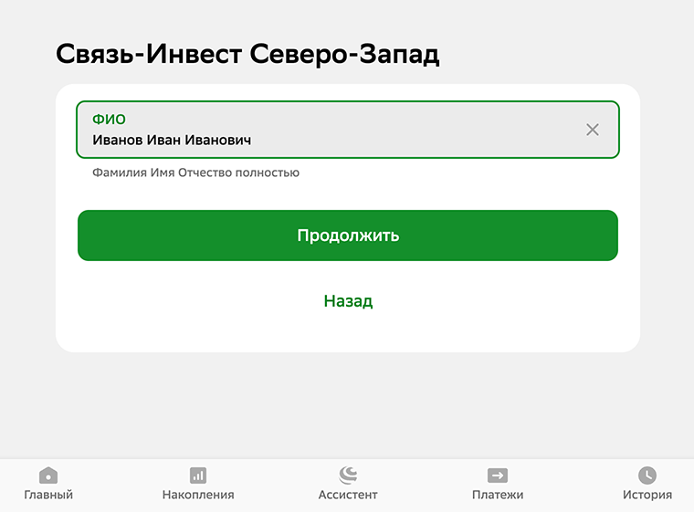Click the green ФИО field label
The image size is (694, 512).
click(109, 119)
